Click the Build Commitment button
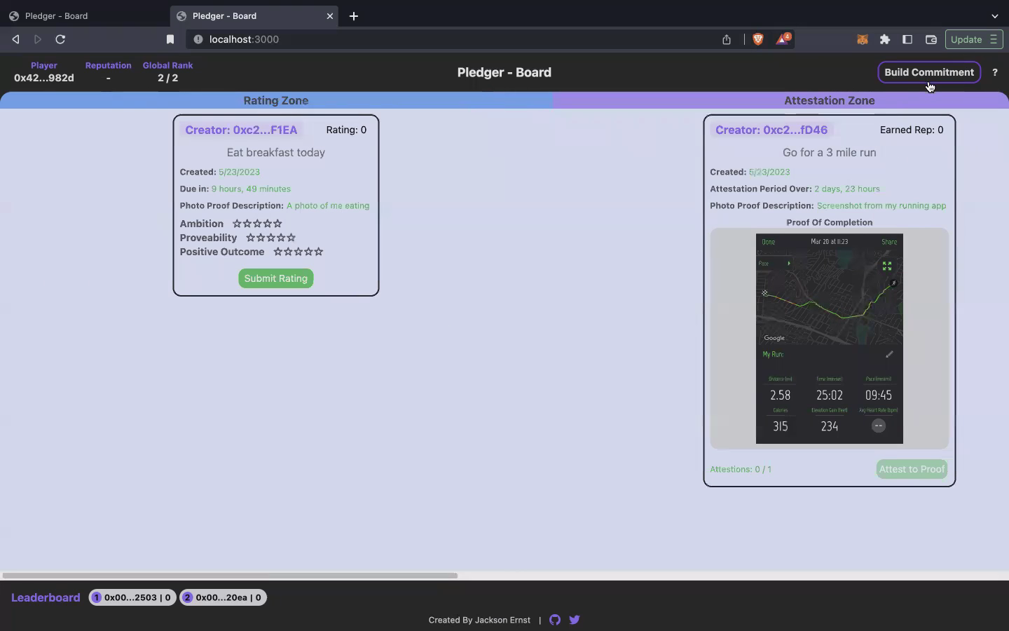The height and width of the screenshot is (631, 1009). tap(929, 72)
